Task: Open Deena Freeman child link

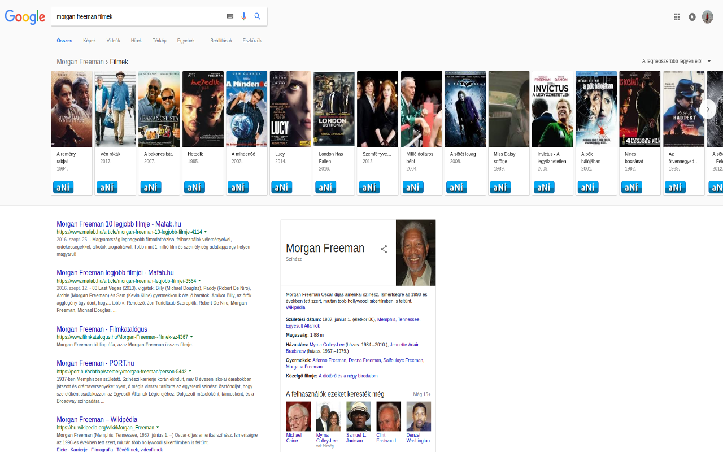Action: (365, 360)
